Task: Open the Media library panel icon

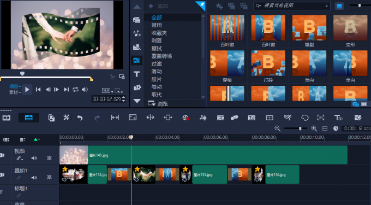Action: pos(137,20)
